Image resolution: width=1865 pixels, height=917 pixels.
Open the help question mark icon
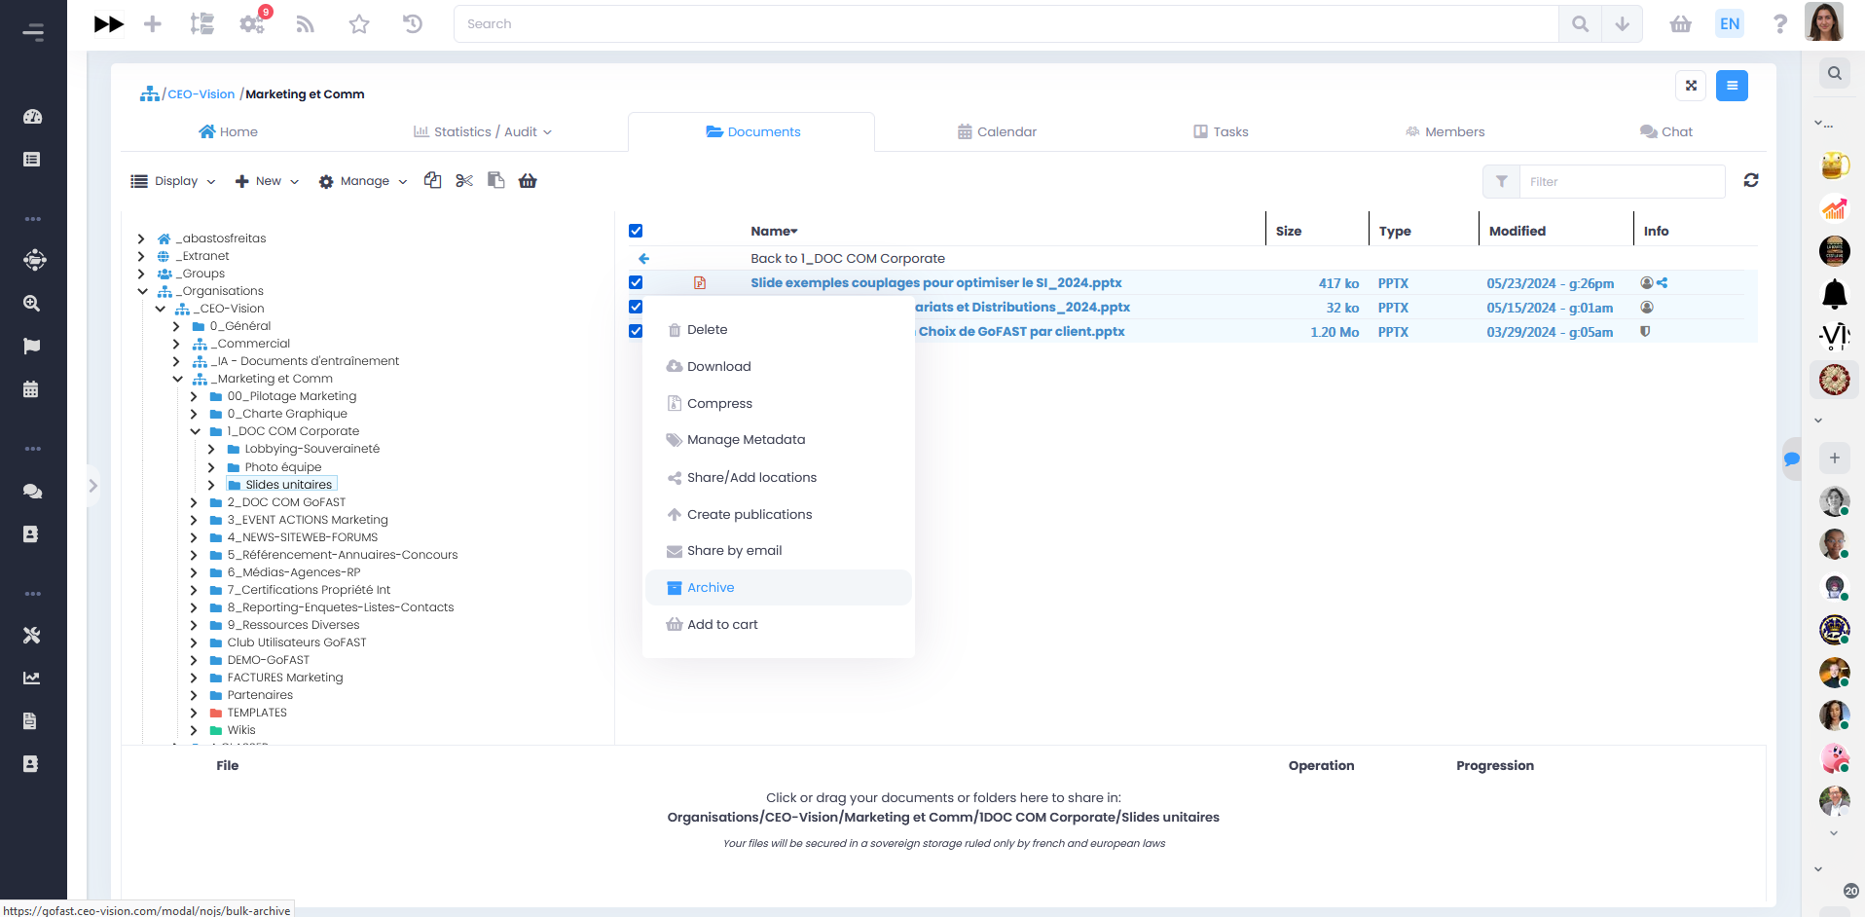[1779, 24]
